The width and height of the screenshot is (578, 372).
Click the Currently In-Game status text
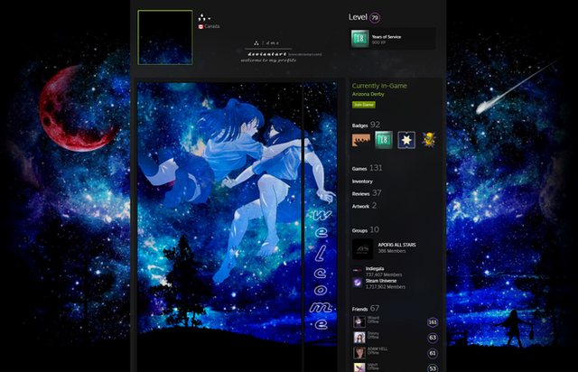point(379,86)
